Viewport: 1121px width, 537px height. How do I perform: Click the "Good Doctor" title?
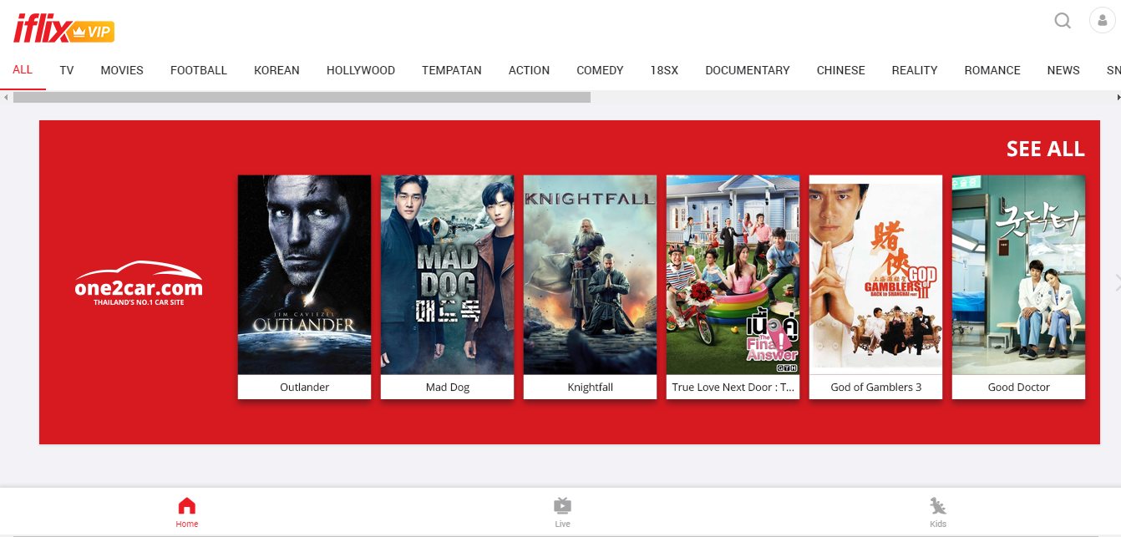[1019, 388]
